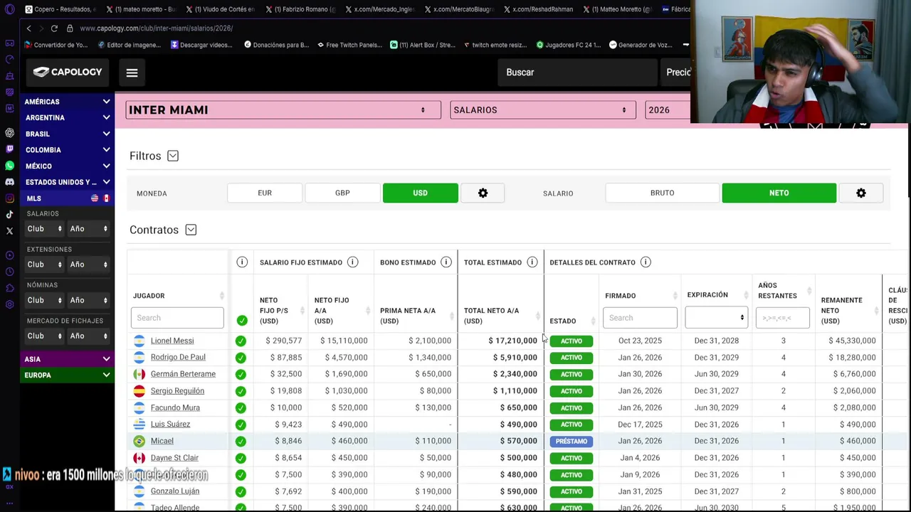
Task: Open the Instagram sidebar icon
Action: point(9,198)
